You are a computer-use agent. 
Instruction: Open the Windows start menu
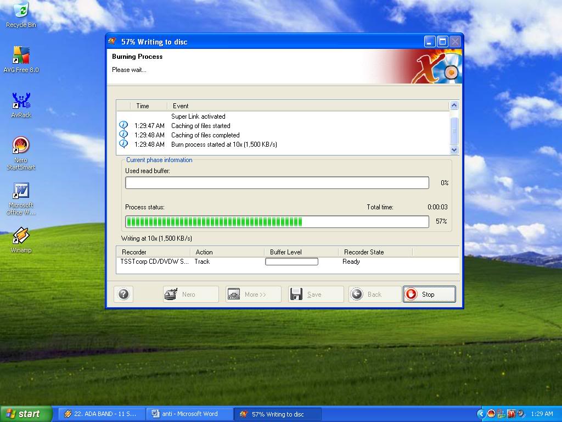click(x=26, y=414)
